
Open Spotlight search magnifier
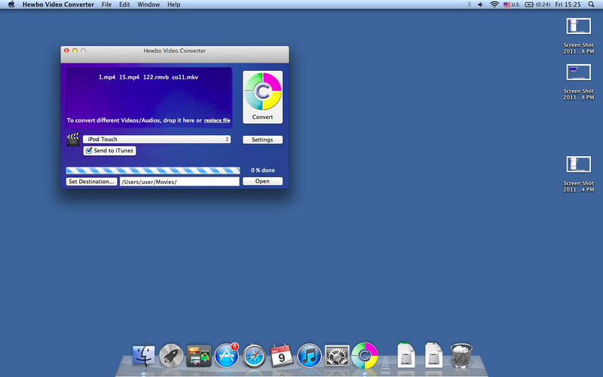pyautogui.click(x=592, y=5)
